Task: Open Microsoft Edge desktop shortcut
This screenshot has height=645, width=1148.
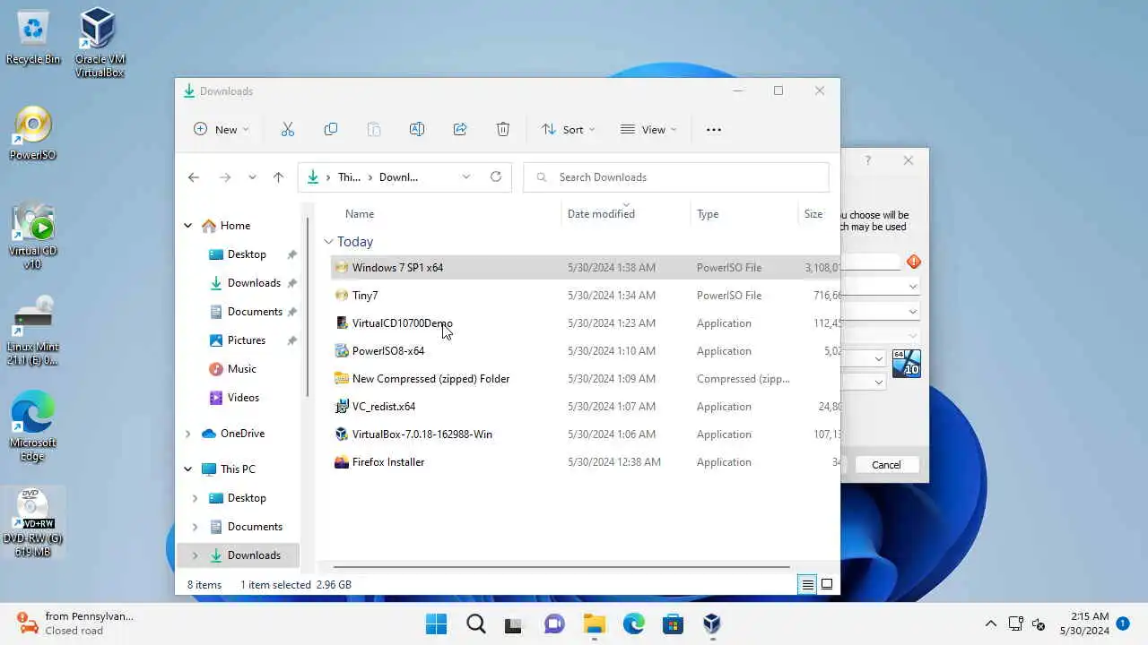Action: (x=33, y=426)
